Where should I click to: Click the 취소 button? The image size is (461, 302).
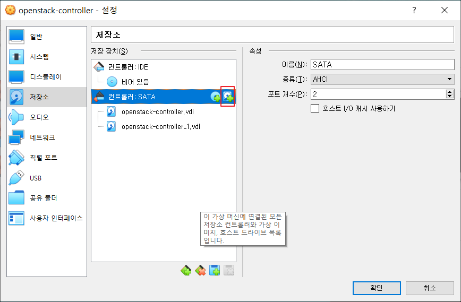[x=430, y=288]
